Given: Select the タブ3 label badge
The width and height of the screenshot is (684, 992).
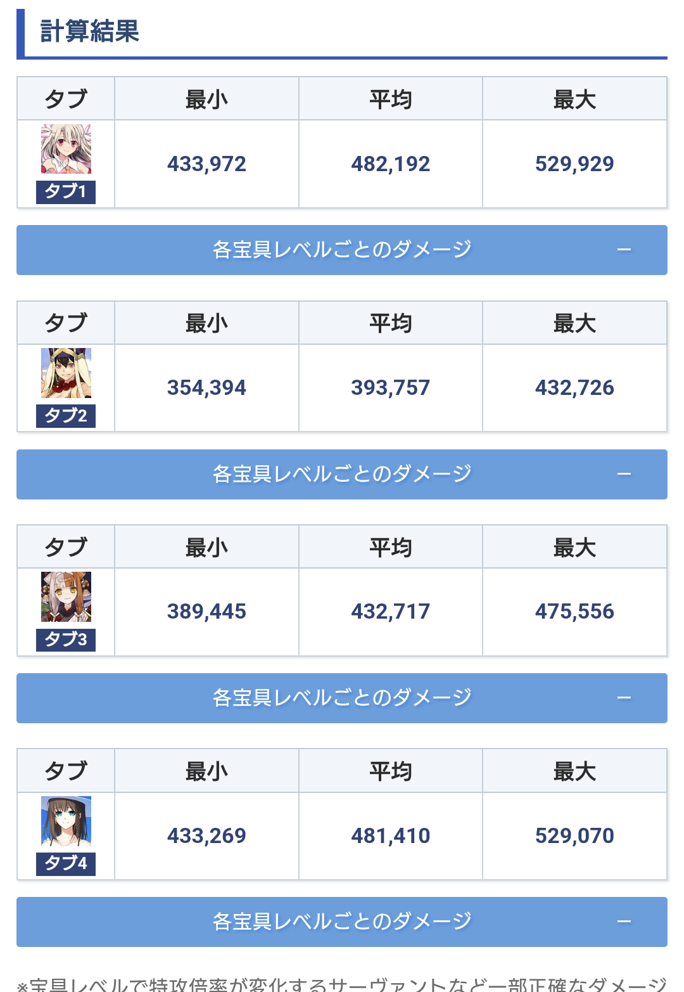Looking at the screenshot, I should tap(66, 640).
